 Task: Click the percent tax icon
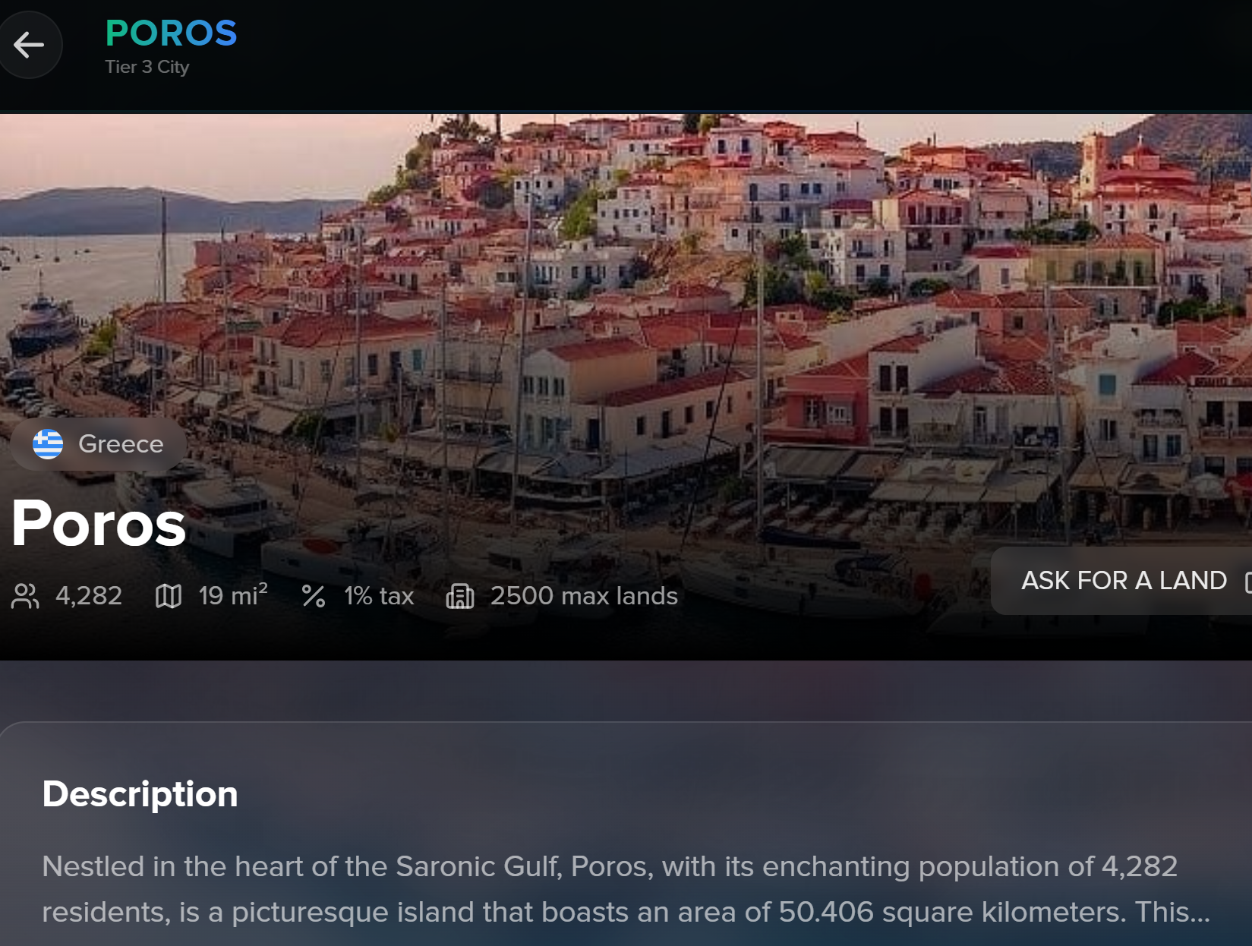click(313, 597)
